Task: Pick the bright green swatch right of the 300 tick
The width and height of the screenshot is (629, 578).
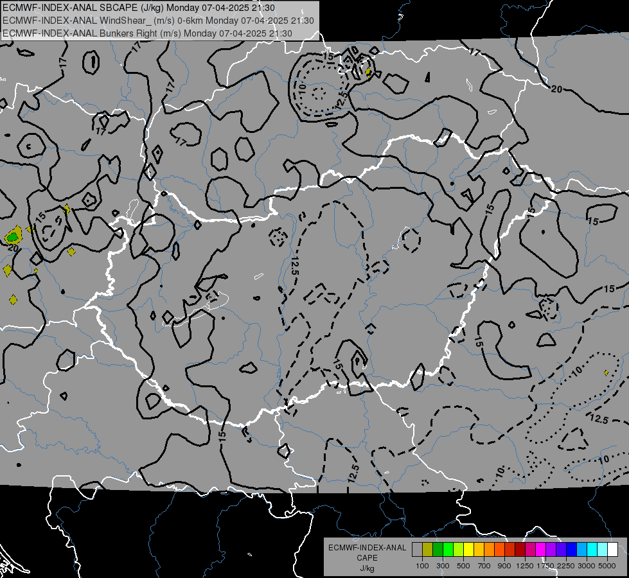Action: (448, 550)
